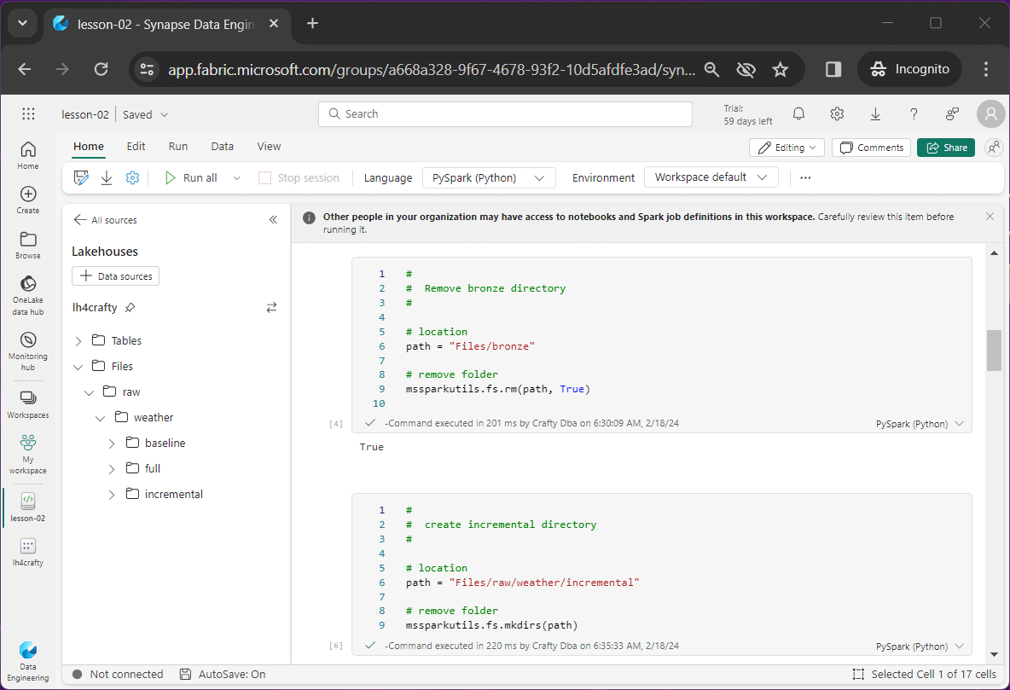Open the Workspace default environment dropdown

tap(711, 177)
